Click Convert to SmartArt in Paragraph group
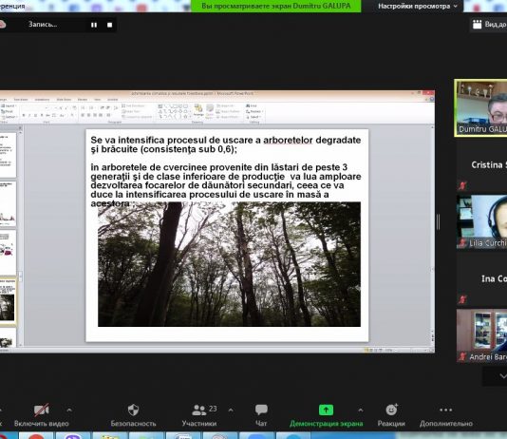This screenshot has height=439, width=507. click(137, 117)
